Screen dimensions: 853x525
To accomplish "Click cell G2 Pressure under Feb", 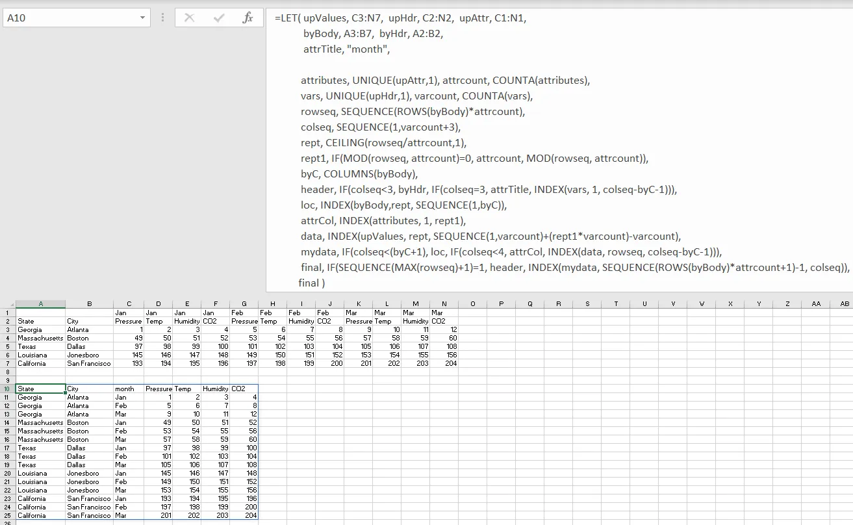I will 244,321.
